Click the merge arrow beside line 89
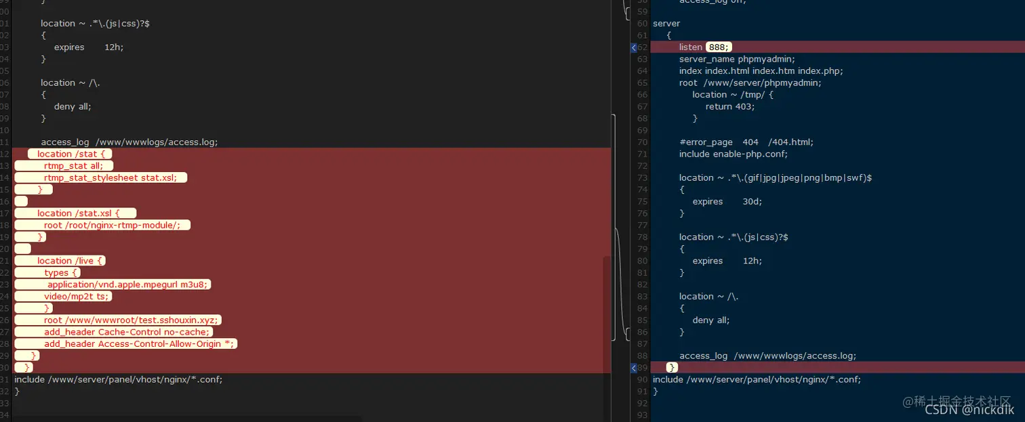The width and height of the screenshot is (1025, 422). (x=634, y=368)
